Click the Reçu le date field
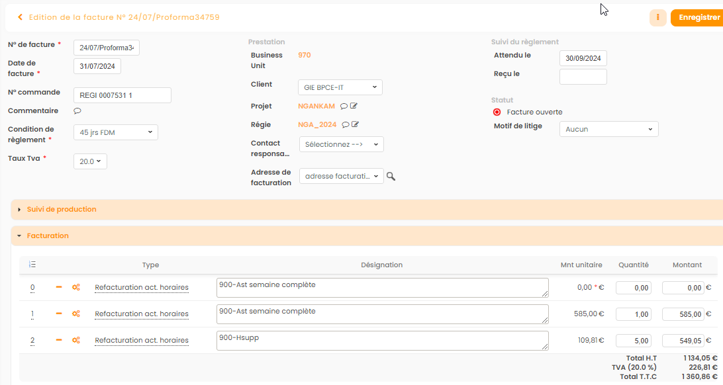The height and width of the screenshot is (385, 723). (583, 77)
